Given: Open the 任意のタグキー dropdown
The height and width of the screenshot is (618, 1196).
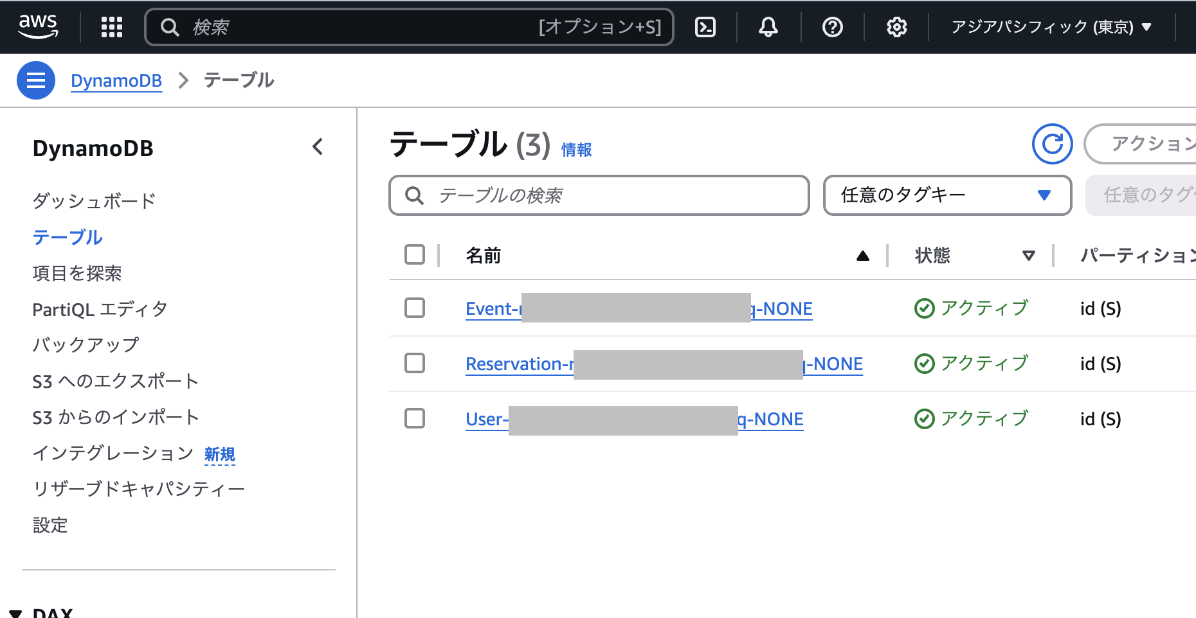Looking at the screenshot, I should [x=947, y=195].
